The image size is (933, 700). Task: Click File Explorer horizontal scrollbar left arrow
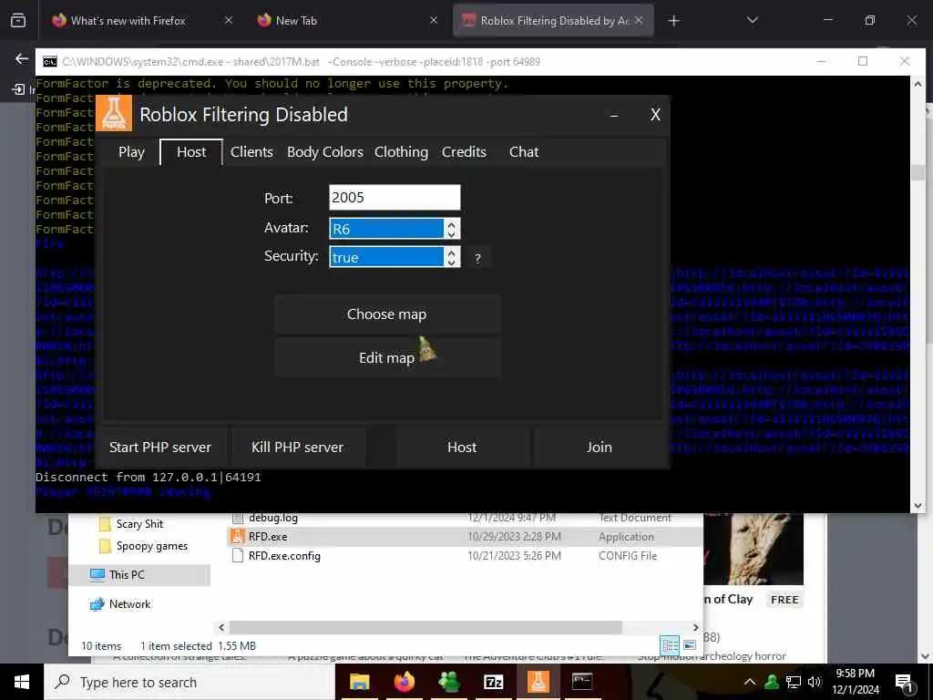tap(221, 627)
